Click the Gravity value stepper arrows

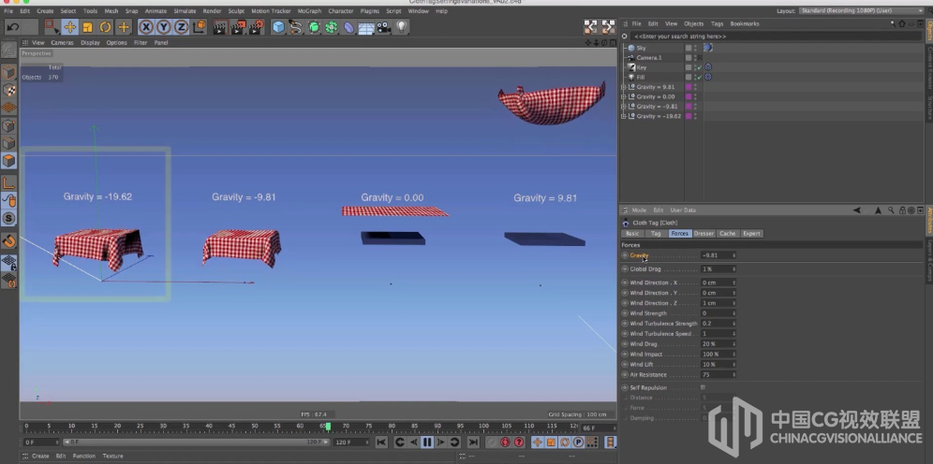tap(733, 255)
